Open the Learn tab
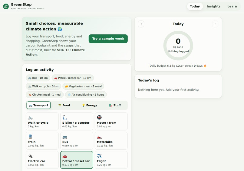Screen dimensions: 244x171 232,6
